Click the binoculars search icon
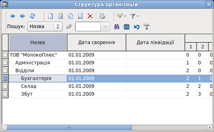 [117, 27]
